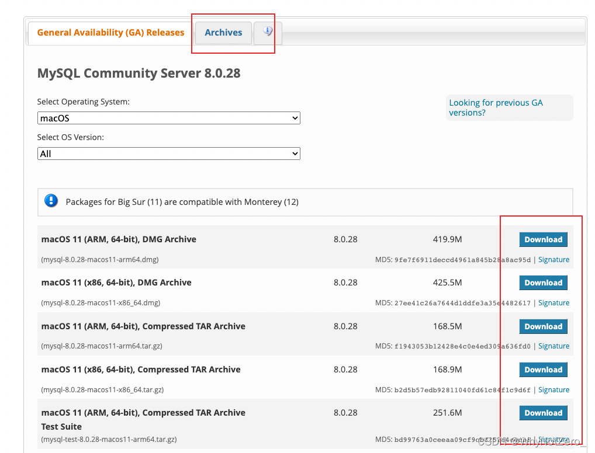595x453 pixels.
Task: Click the 419.9M file size
Action: 447,239
